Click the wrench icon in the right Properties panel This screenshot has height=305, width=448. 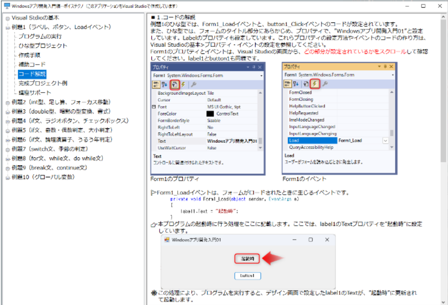tap(324, 84)
